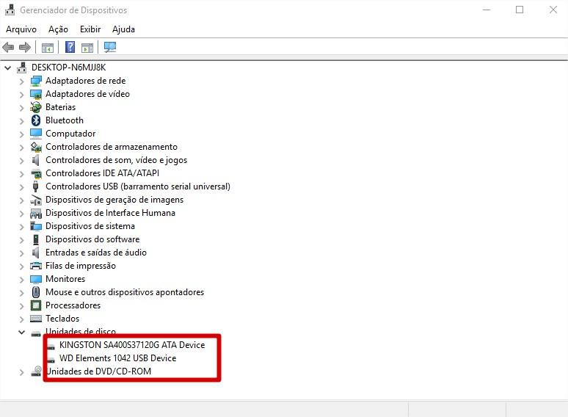Viewport: 568px width, 417px height.
Task: Select the Controladores de armazenamento label
Action: (112, 147)
